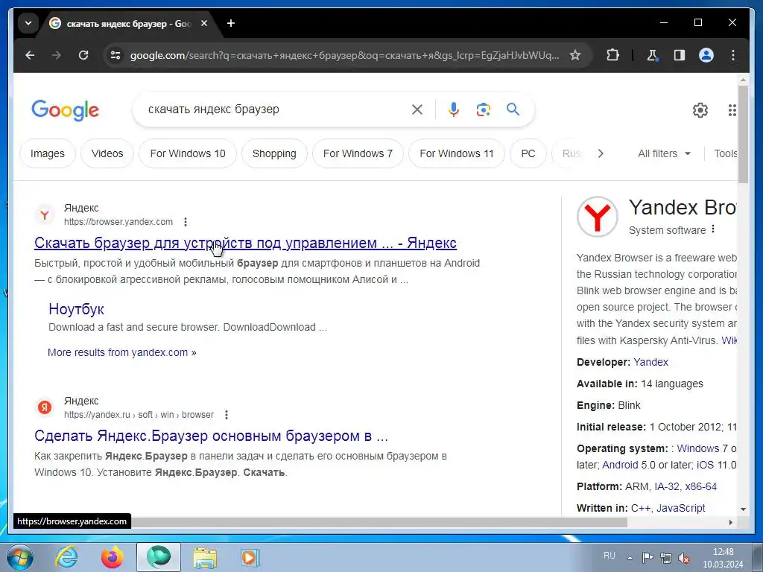Open Google quick settings gear

click(x=700, y=110)
